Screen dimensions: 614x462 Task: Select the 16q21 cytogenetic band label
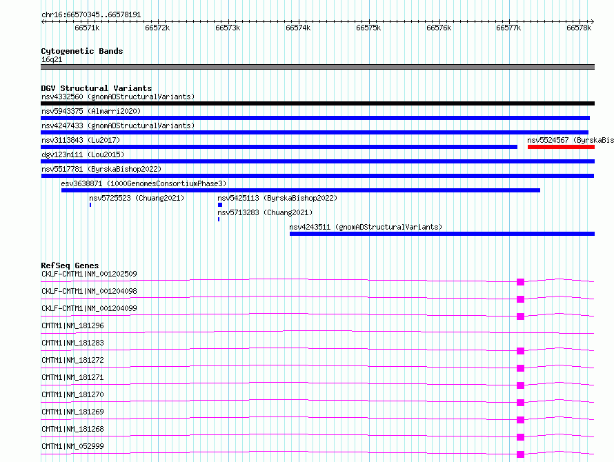coord(52,59)
